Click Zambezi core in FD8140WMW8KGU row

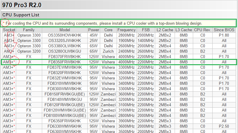tap(108, 99)
